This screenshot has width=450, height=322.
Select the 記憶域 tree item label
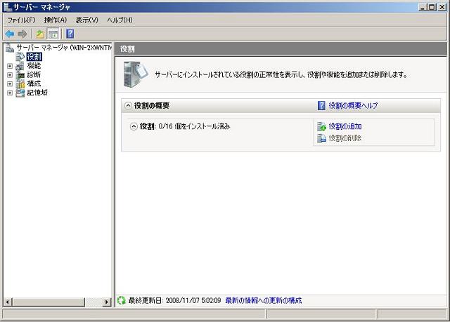(x=37, y=93)
